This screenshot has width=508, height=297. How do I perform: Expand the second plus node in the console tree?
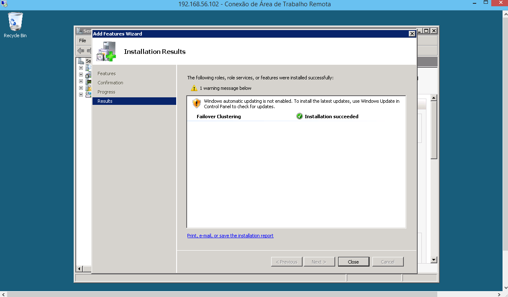pos(81,75)
